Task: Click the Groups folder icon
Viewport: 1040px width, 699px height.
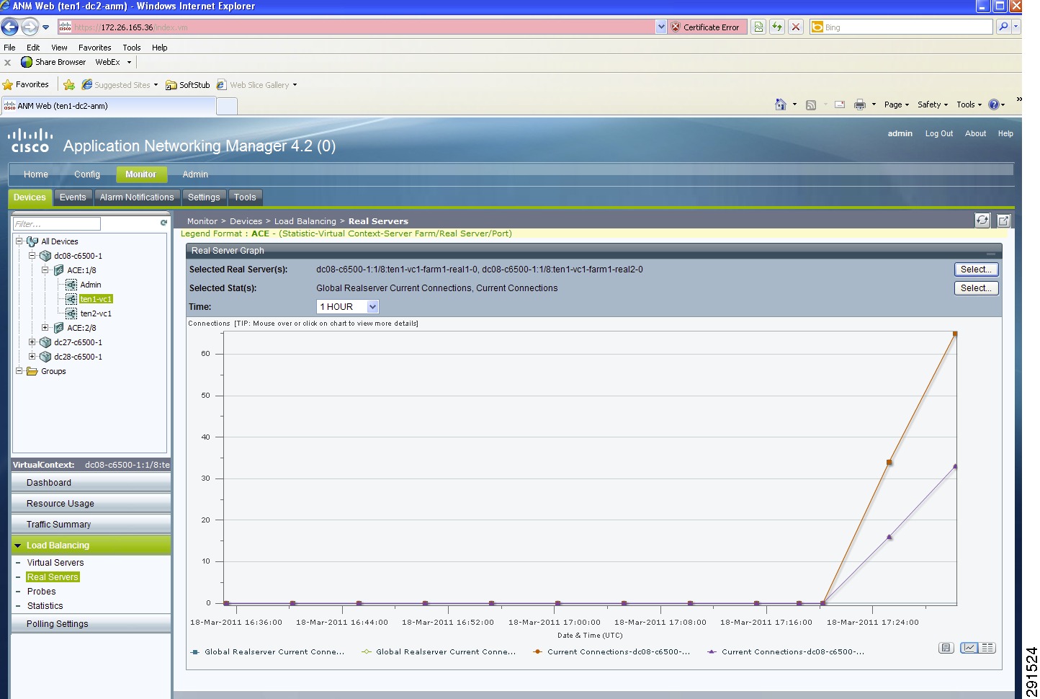Action: tap(32, 371)
